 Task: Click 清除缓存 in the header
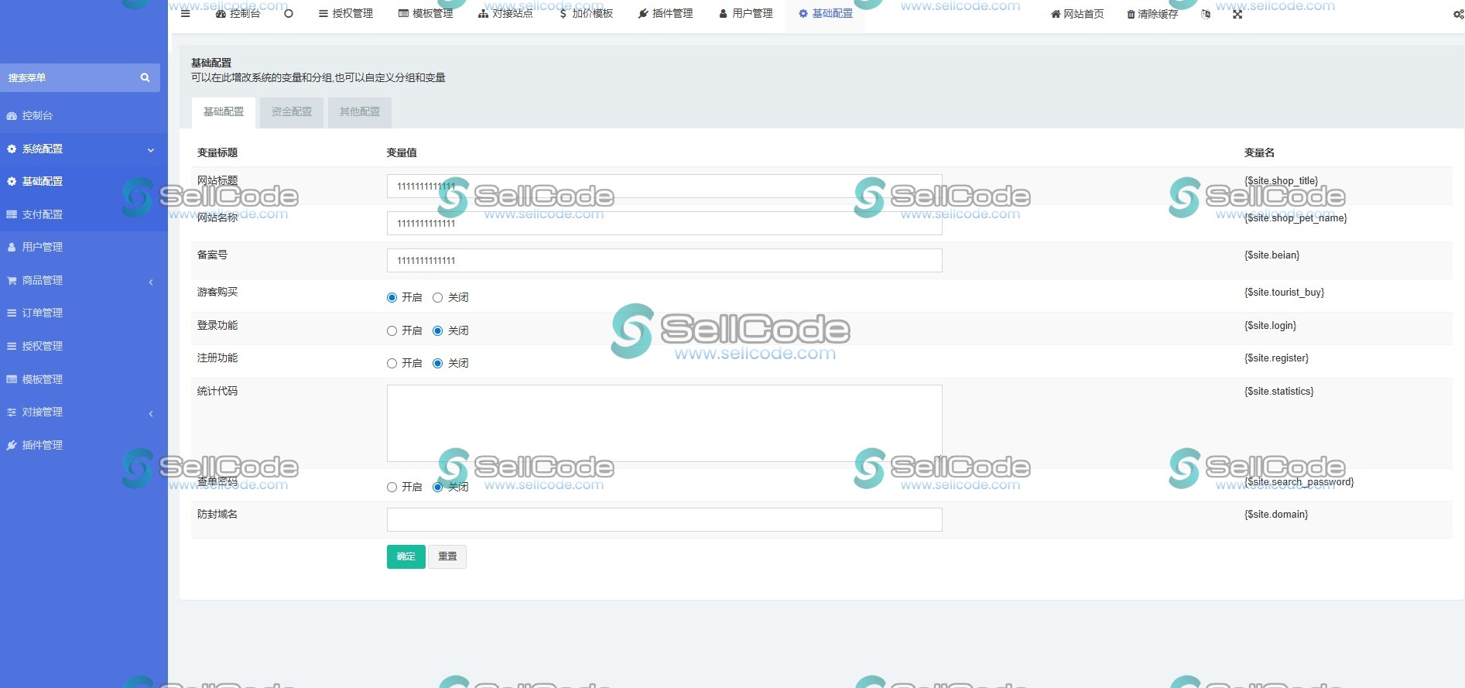click(x=1152, y=14)
